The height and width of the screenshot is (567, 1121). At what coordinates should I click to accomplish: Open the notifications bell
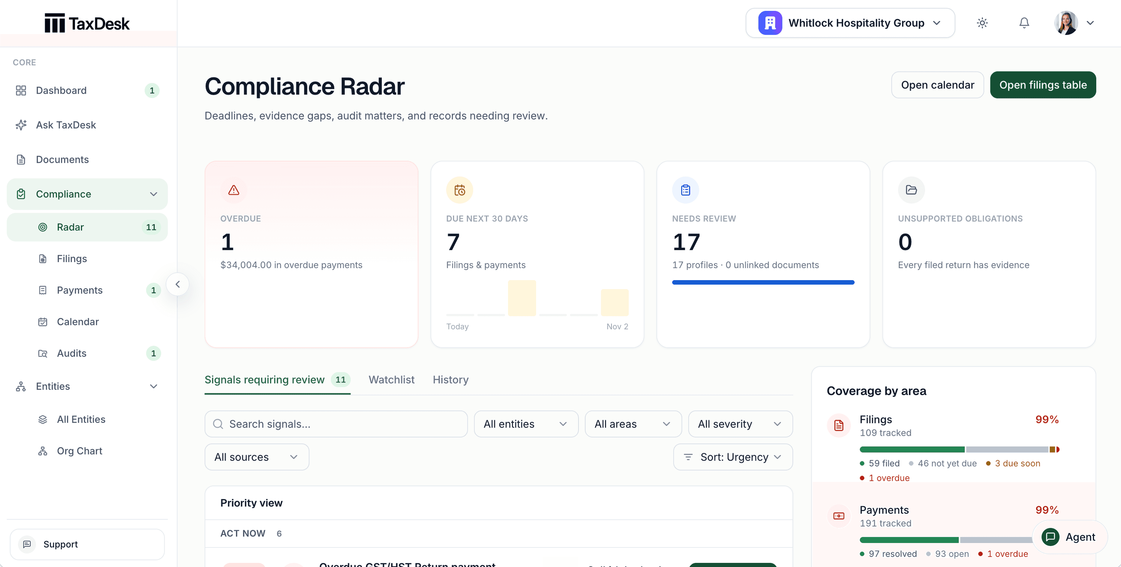coord(1024,23)
